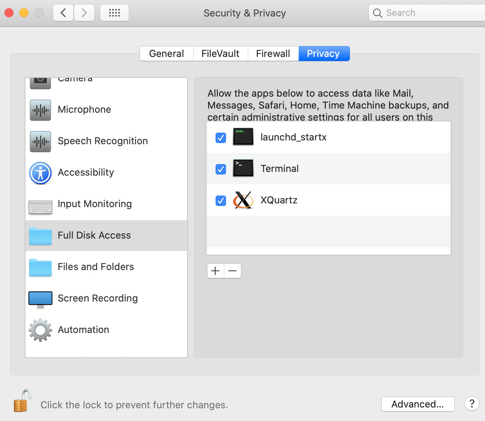Click the lock icon to prevent changes
The width and height of the screenshot is (485, 421).
coord(22,401)
